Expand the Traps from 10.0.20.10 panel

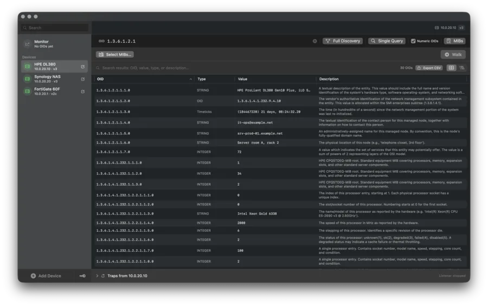click(x=97, y=276)
